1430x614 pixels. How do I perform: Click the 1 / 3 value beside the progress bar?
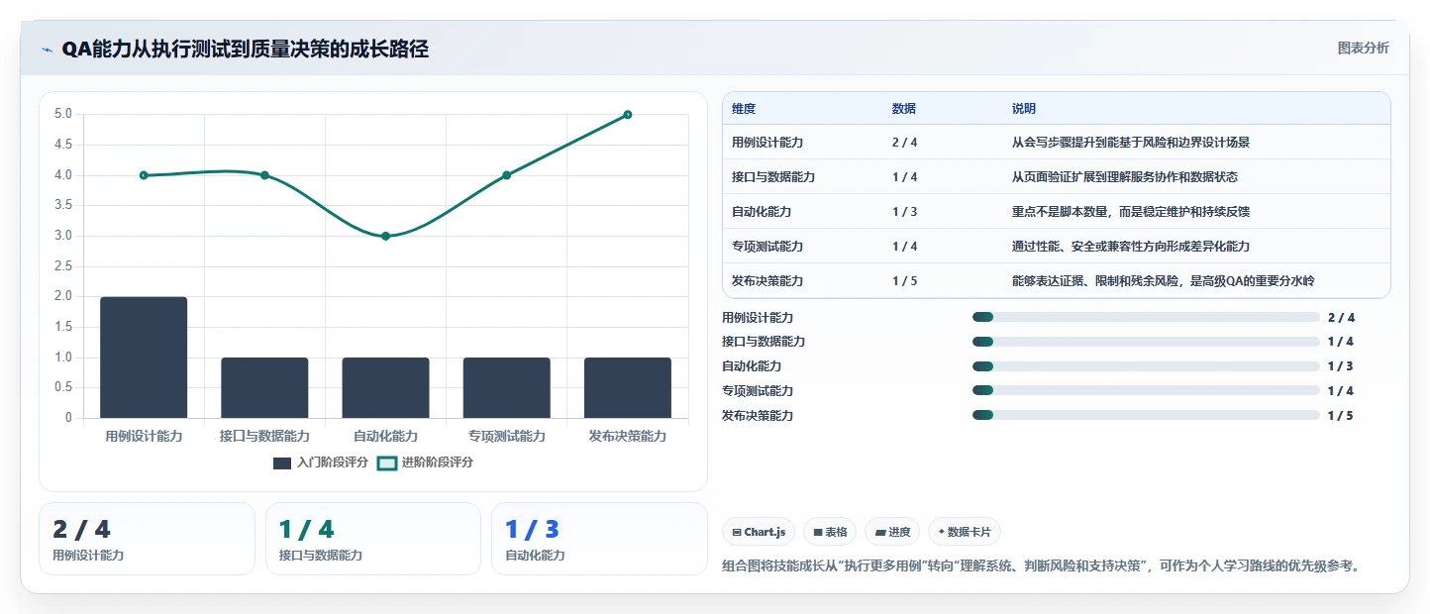pyautogui.click(x=1341, y=366)
